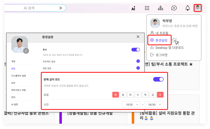Uncheck the 채팅 알림 checkbox
210x129 pixels.
pyautogui.click(x=138, y=68)
